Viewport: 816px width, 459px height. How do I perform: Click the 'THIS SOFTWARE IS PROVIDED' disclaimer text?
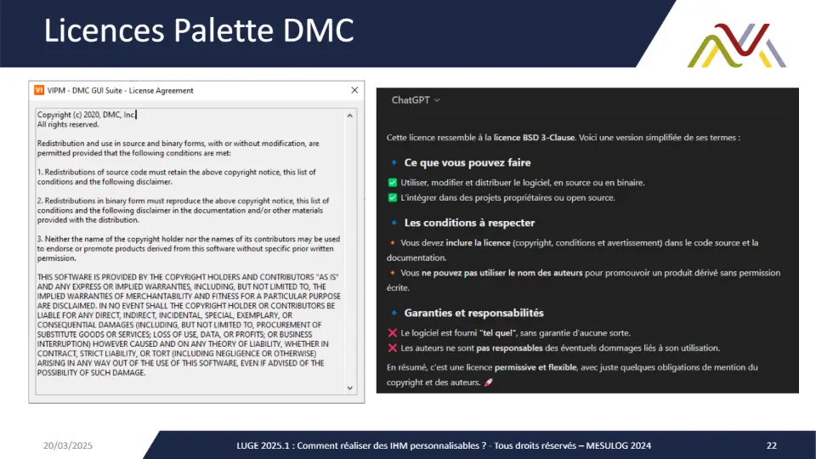pos(189,325)
